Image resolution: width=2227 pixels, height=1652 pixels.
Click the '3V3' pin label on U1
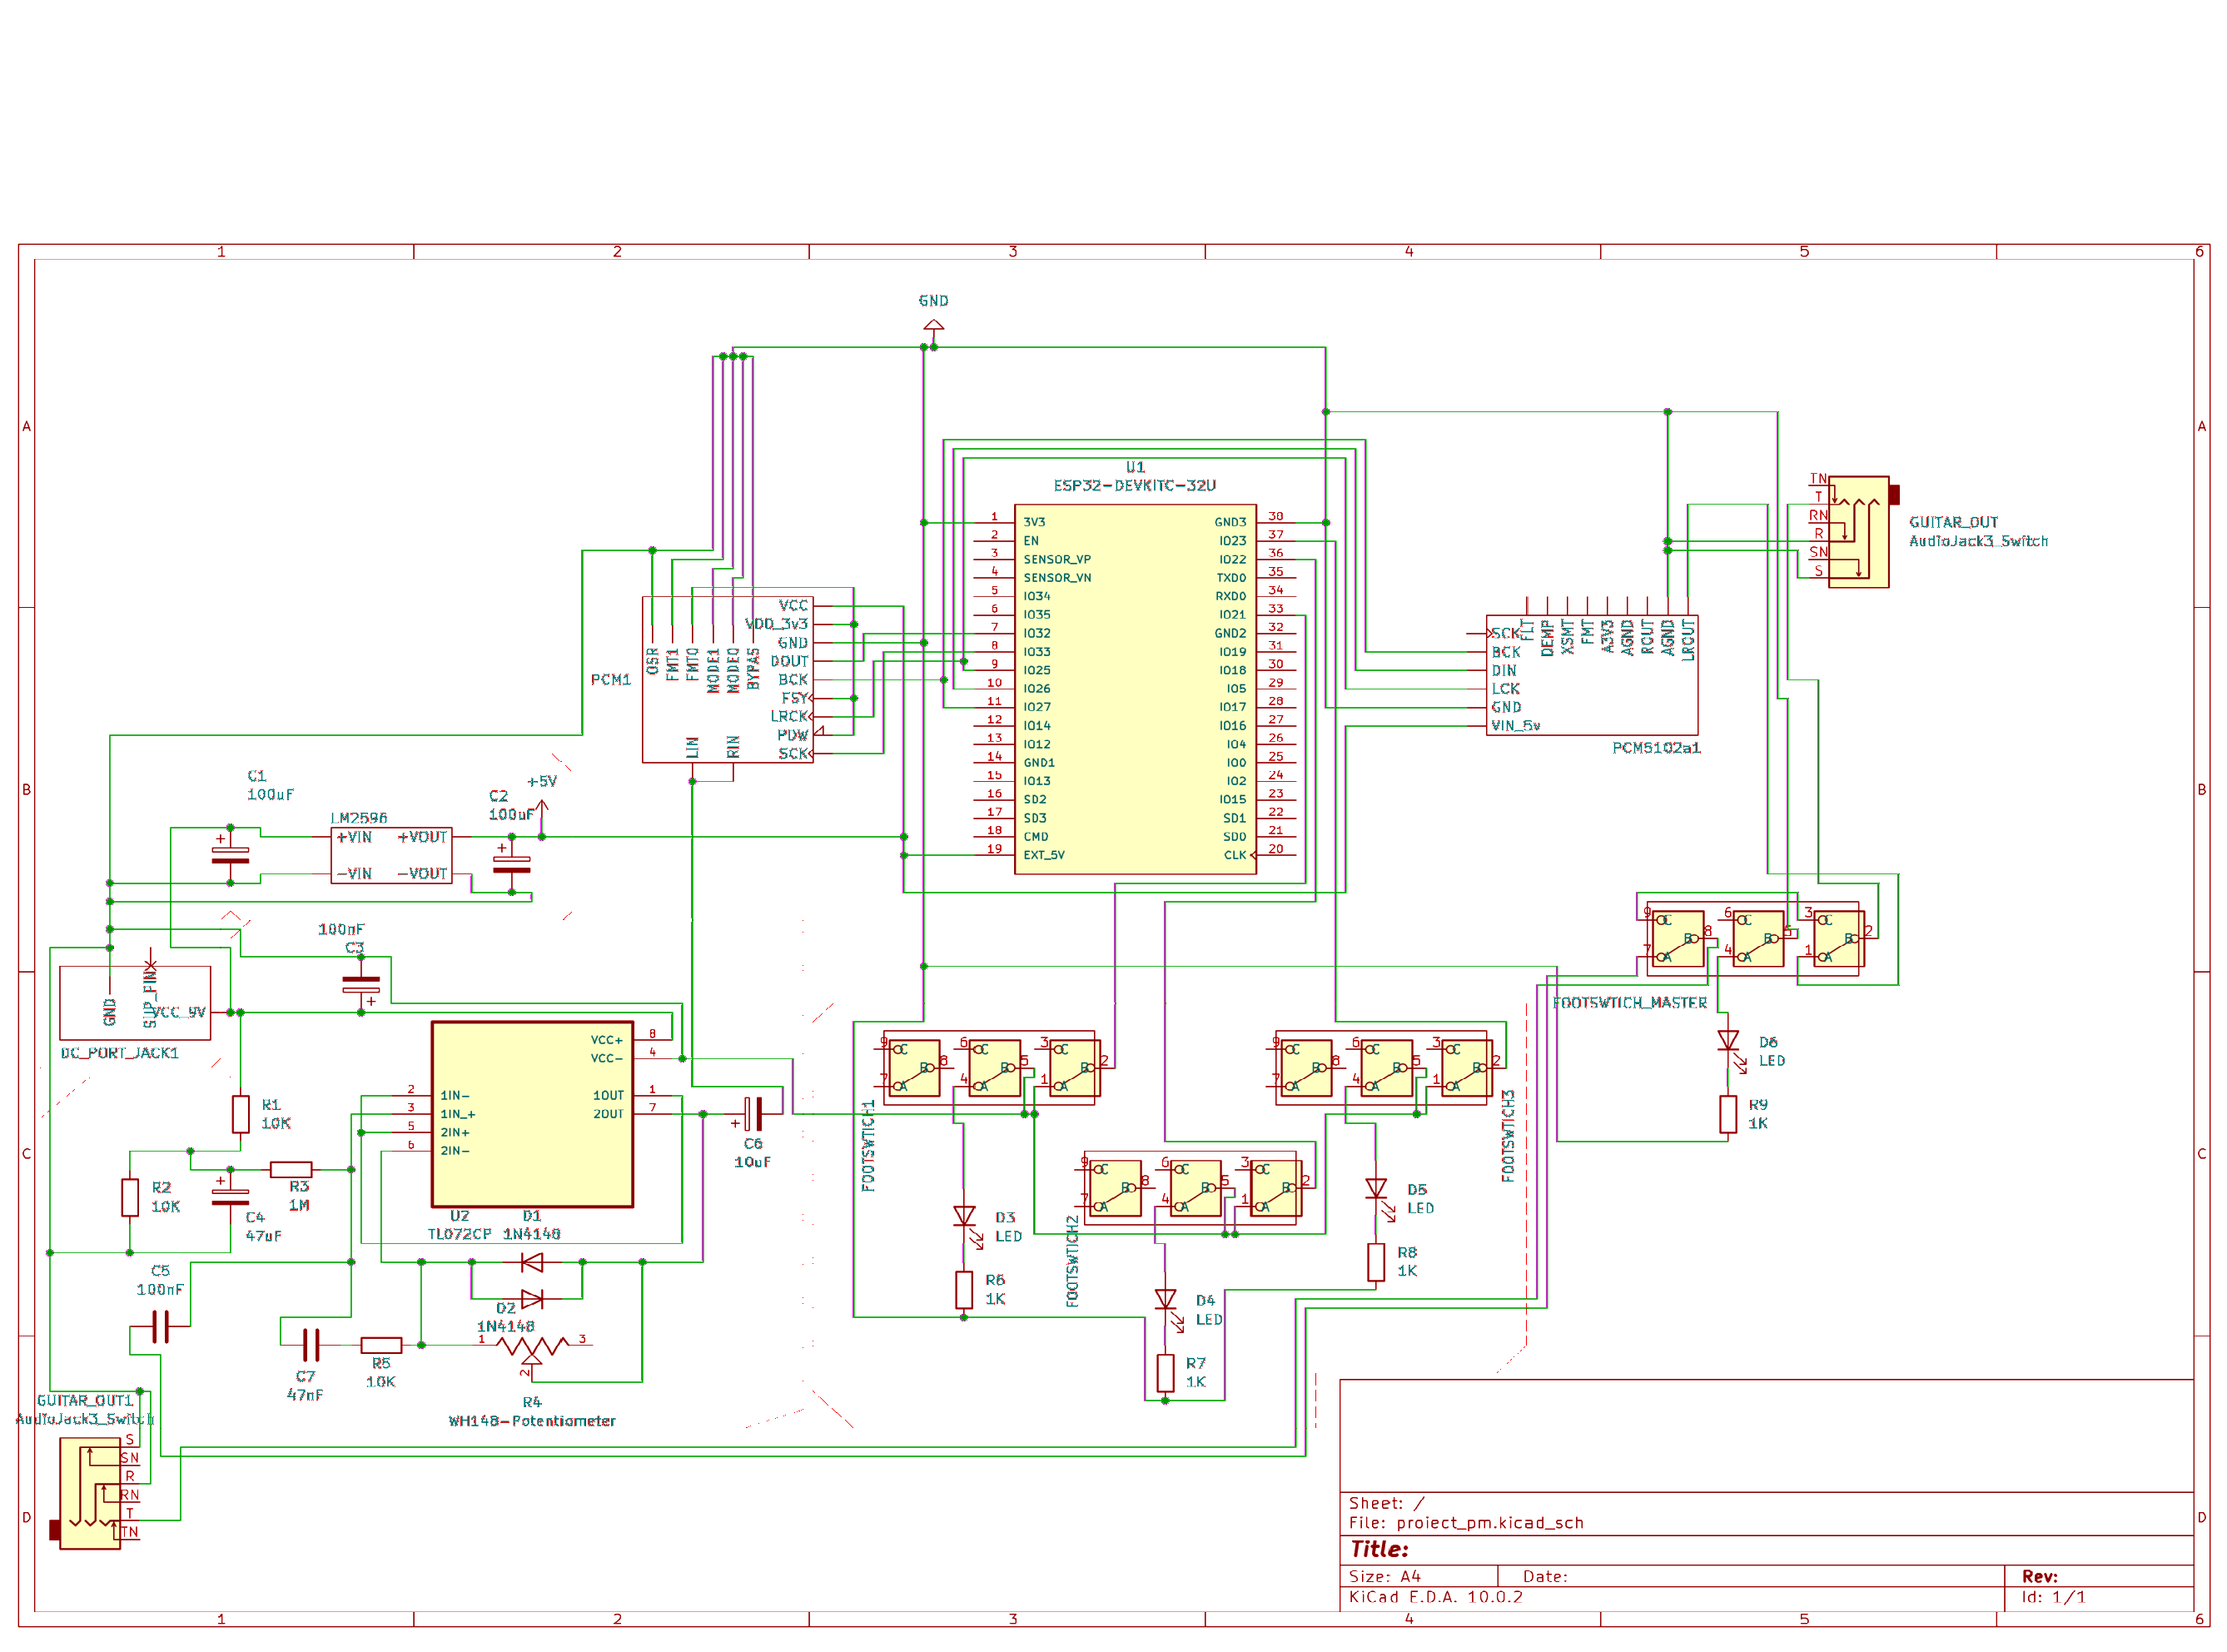coord(1033,522)
